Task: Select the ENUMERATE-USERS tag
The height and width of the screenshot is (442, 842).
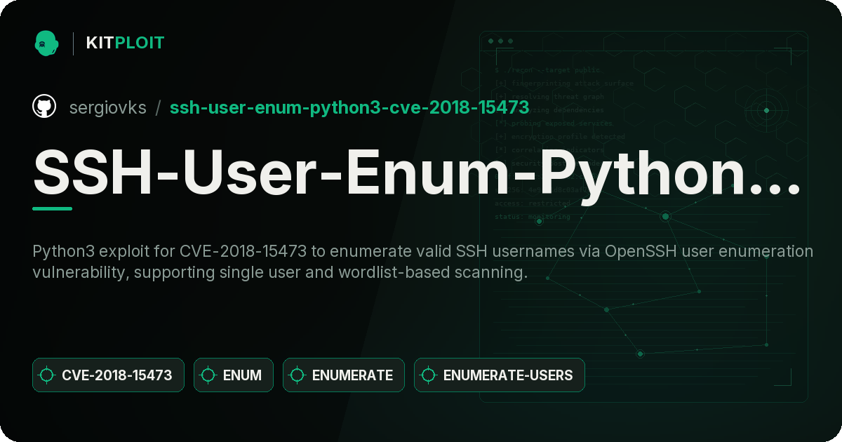Action: (x=500, y=375)
